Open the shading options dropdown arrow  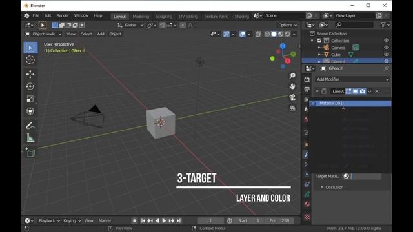click(294, 34)
